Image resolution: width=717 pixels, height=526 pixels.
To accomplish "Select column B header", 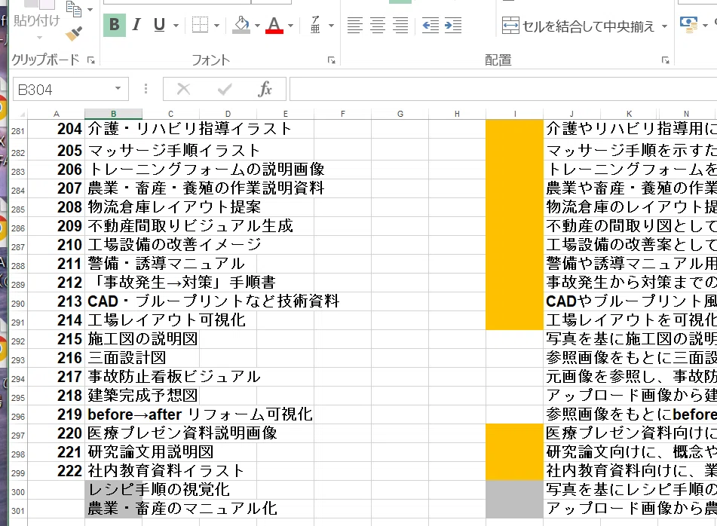I will click(113, 114).
